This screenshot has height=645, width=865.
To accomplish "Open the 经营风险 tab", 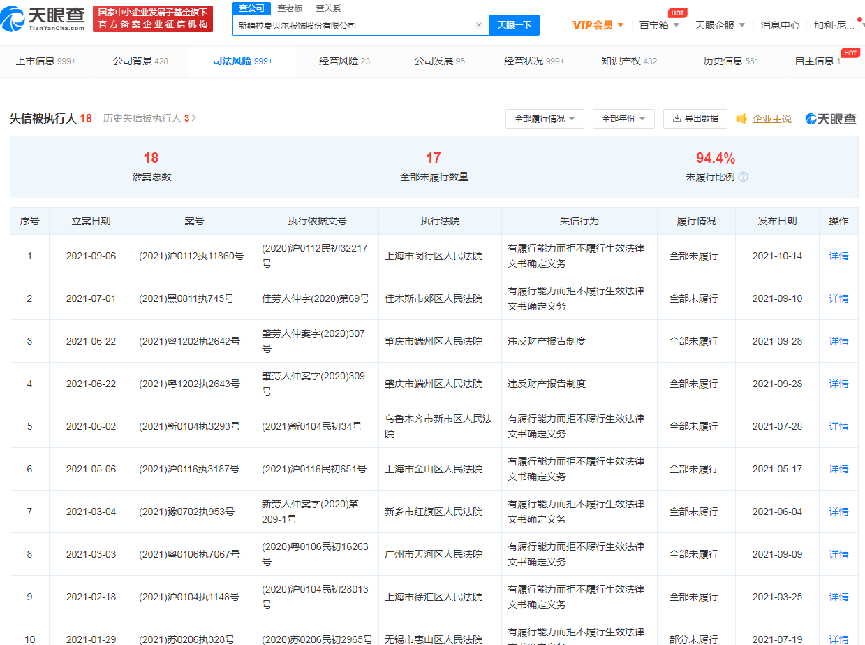I will pos(344,61).
